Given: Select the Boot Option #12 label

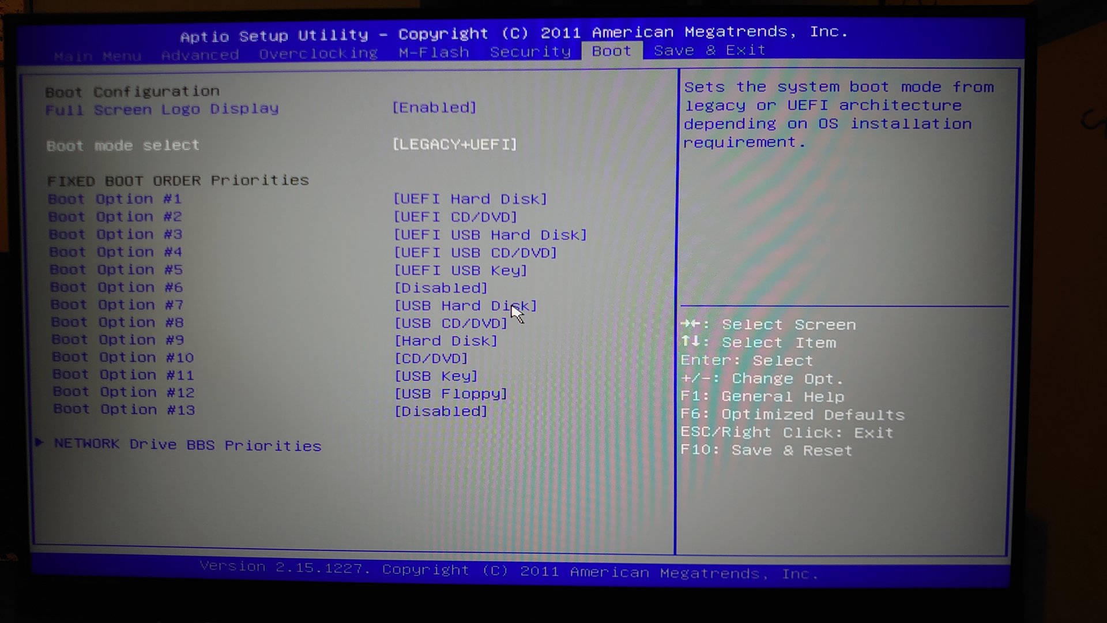Looking at the screenshot, I should point(124,392).
